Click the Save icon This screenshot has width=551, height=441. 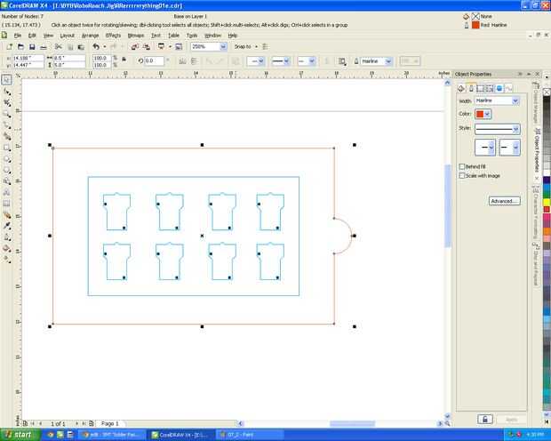tap(32, 46)
